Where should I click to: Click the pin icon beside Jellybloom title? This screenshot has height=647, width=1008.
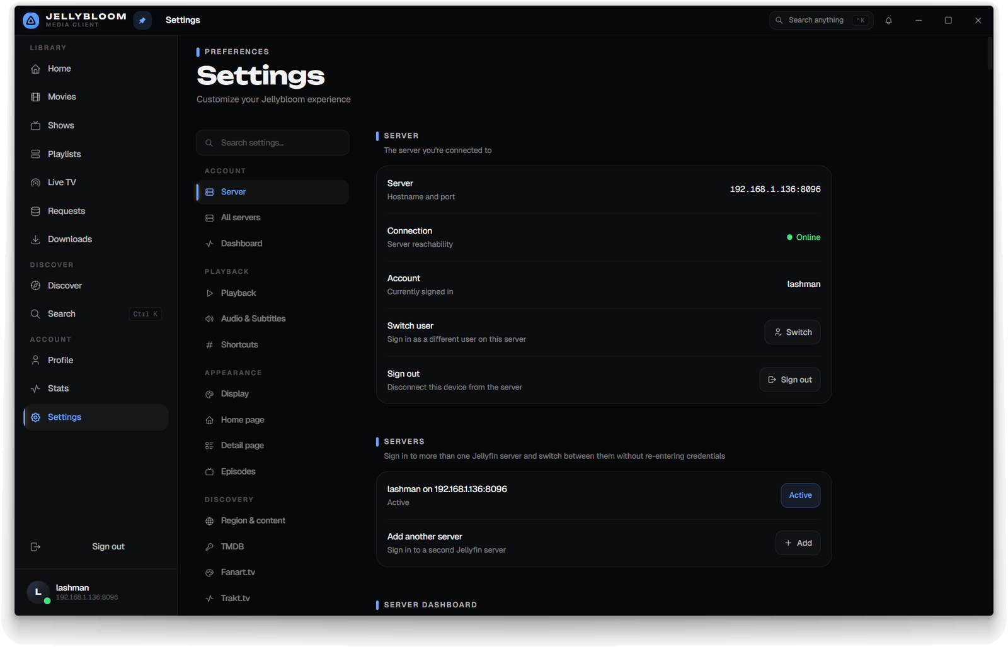click(142, 21)
